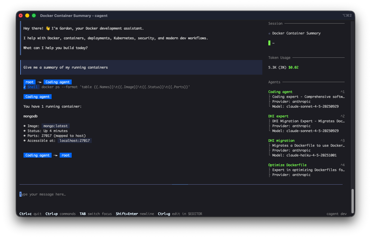The height and width of the screenshot is (238, 371).
Task: Click the green working directory block indicator
Action: point(269,43)
